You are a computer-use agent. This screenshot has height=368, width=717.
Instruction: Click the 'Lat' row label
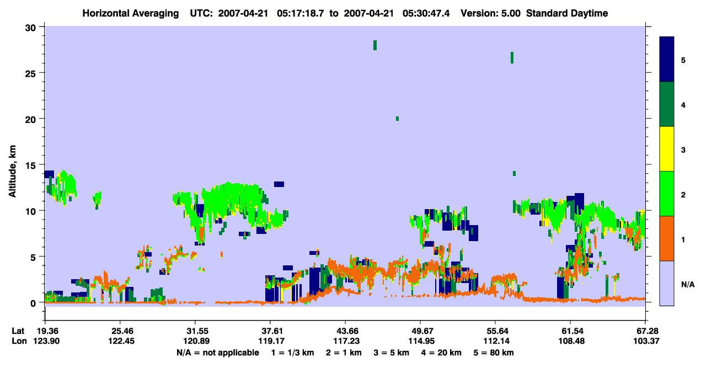pos(18,330)
